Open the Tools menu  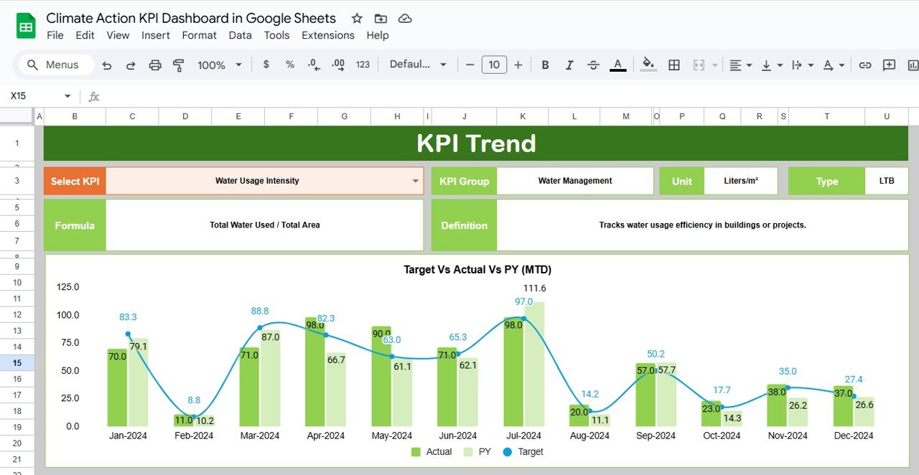276,35
